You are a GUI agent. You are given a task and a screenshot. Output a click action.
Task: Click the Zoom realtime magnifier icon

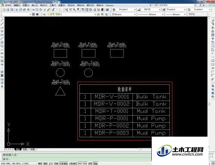(71, 9)
